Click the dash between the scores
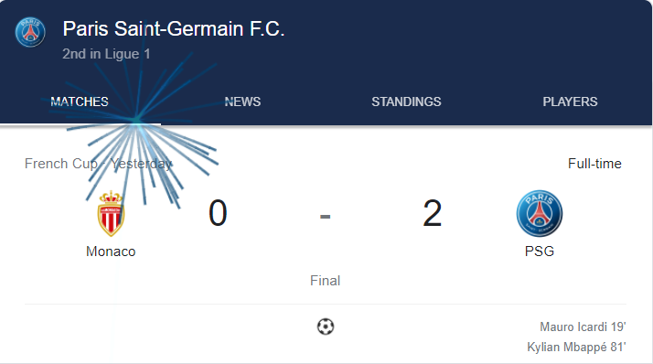 click(326, 217)
